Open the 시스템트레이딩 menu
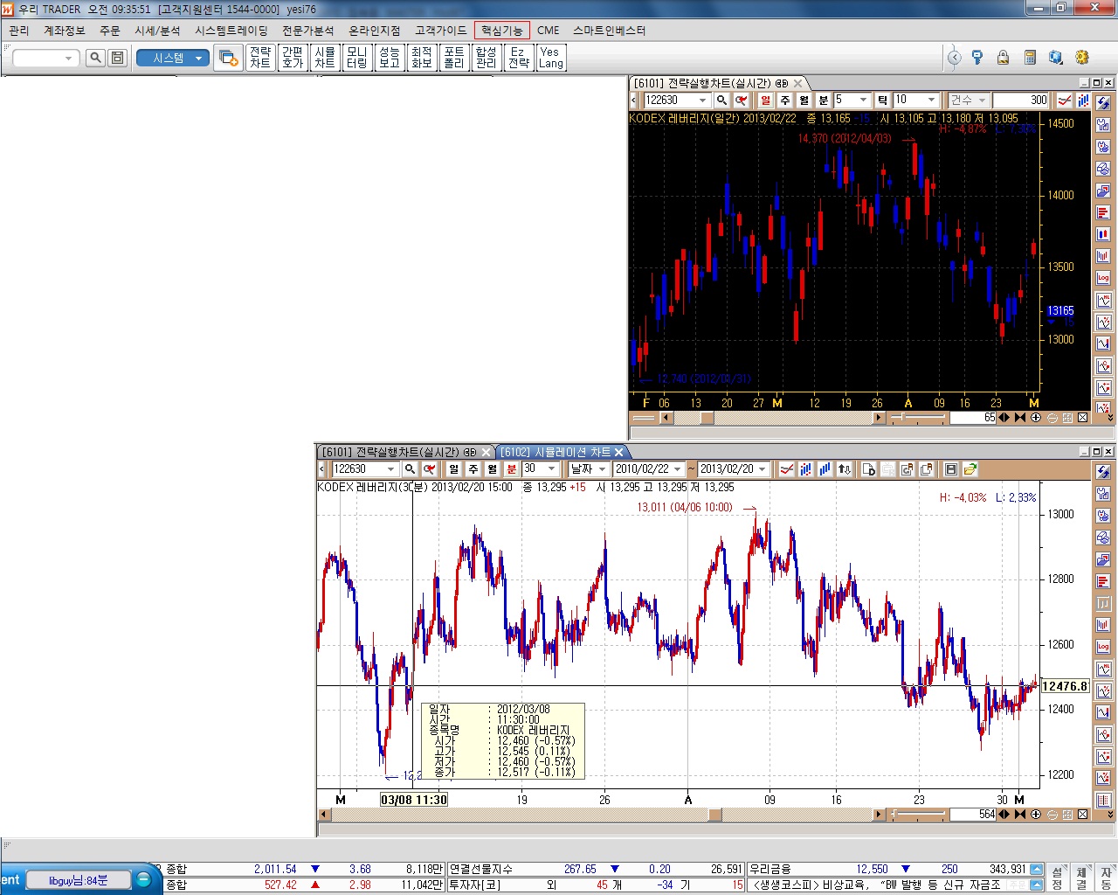 (231, 31)
